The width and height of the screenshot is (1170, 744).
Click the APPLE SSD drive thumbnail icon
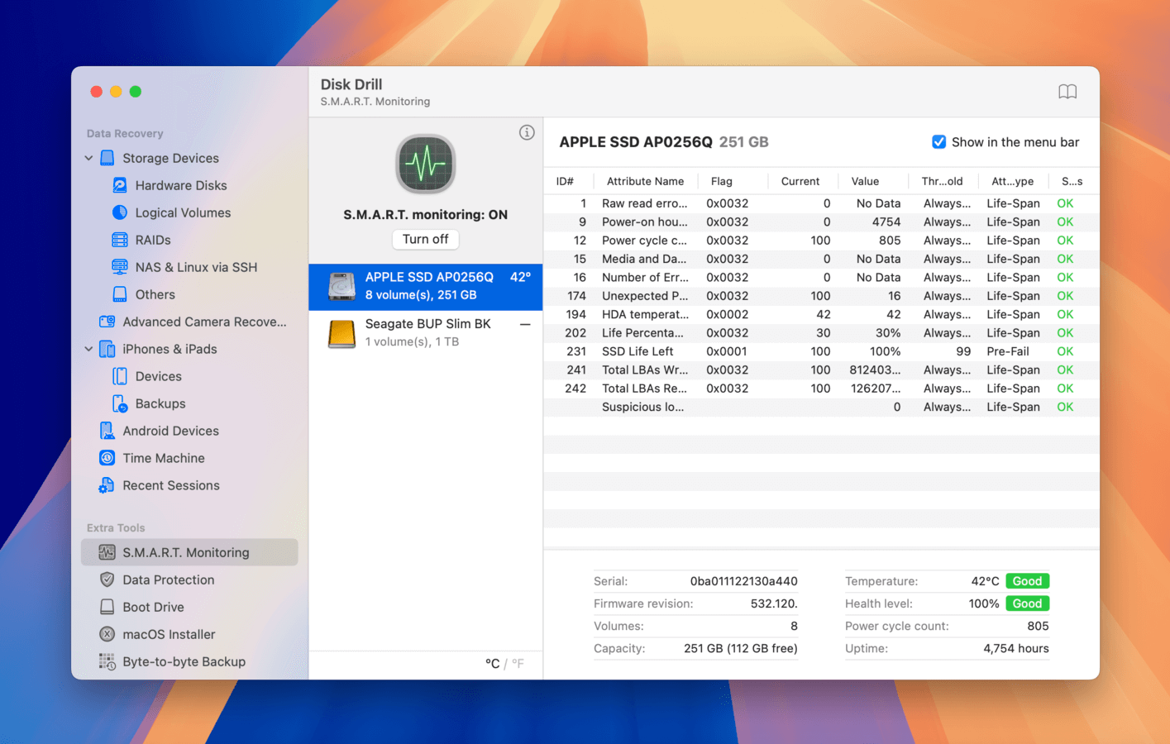(341, 286)
